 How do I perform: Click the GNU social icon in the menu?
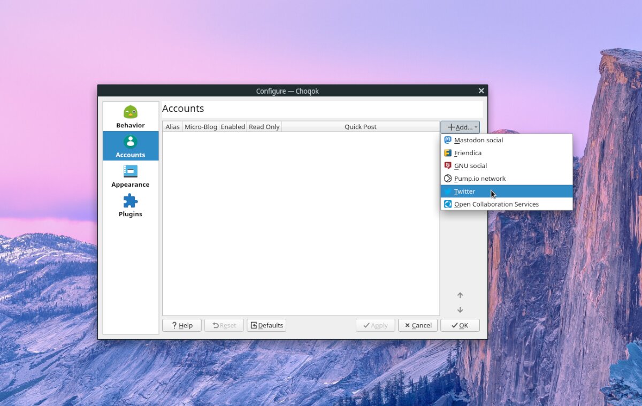click(x=447, y=165)
